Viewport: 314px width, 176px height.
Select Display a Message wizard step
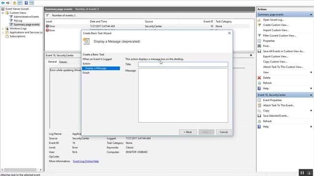coord(101,68)
